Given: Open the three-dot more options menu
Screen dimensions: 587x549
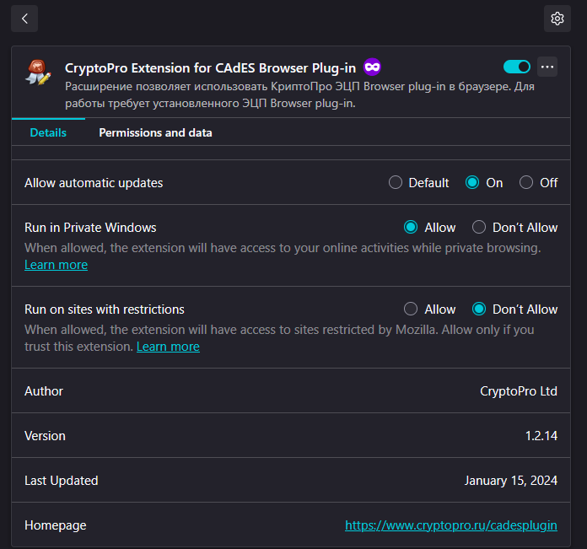Looking at the screenshot, I should (547, 67).
